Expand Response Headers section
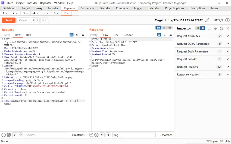This screenshot has width=231, height=144. pyautogui.click(x=228, y=75)
